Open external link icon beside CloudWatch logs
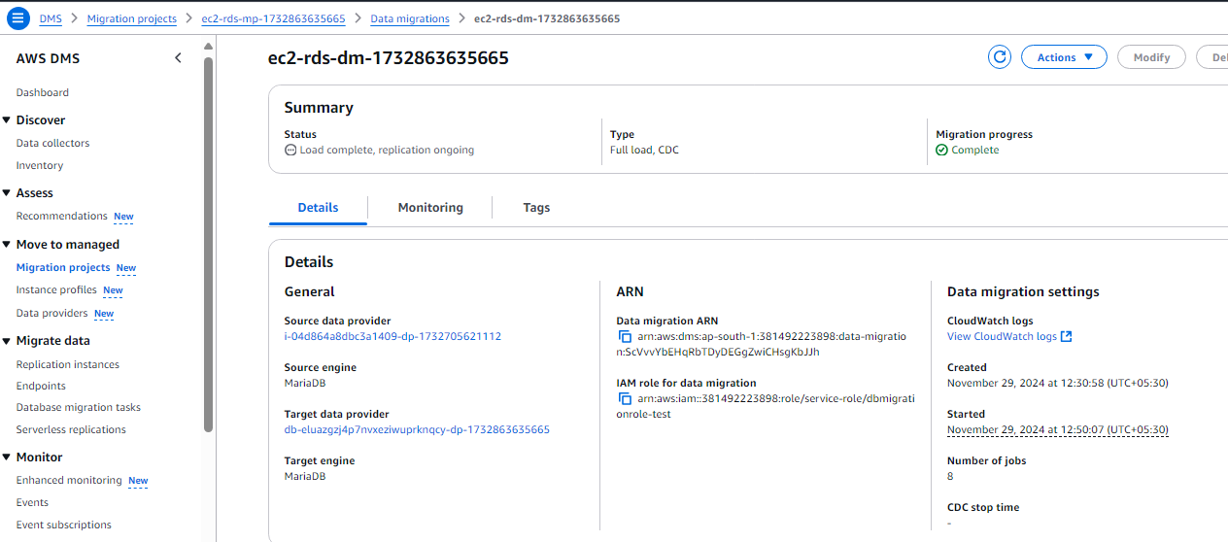The height and width of the screenshot is (542, 1228). pyautogui.click(x=1066, y=336)
